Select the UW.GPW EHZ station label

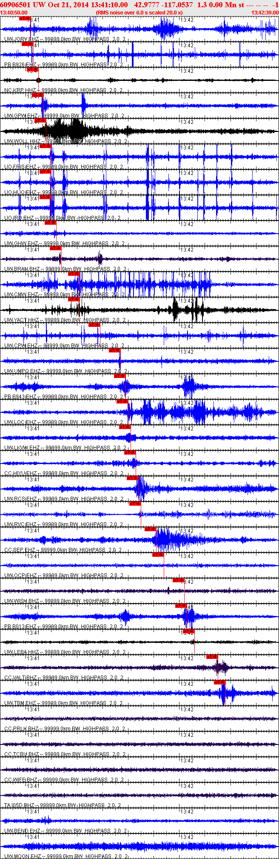coord(21,116)
